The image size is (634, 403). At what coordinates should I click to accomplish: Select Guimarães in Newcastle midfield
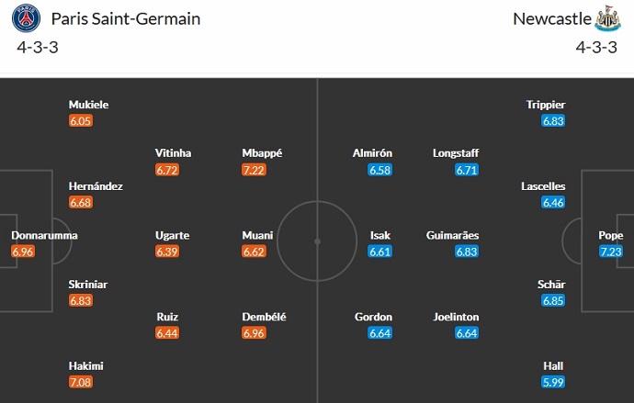coord(452,235)
